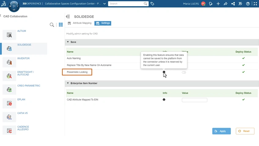Screen dimensions: 259x146
Task: Open the tag (6WTags) icon
Action: 152,4
